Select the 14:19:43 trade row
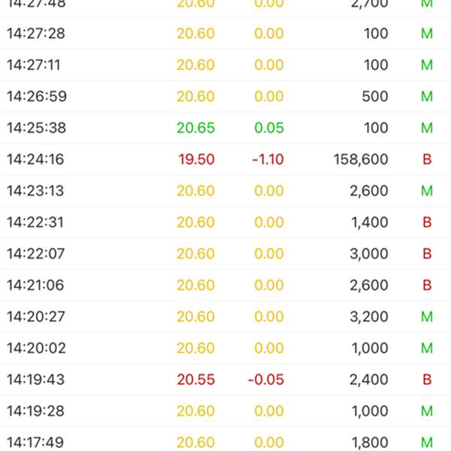The image size is (451, 451). click(225, 380)
